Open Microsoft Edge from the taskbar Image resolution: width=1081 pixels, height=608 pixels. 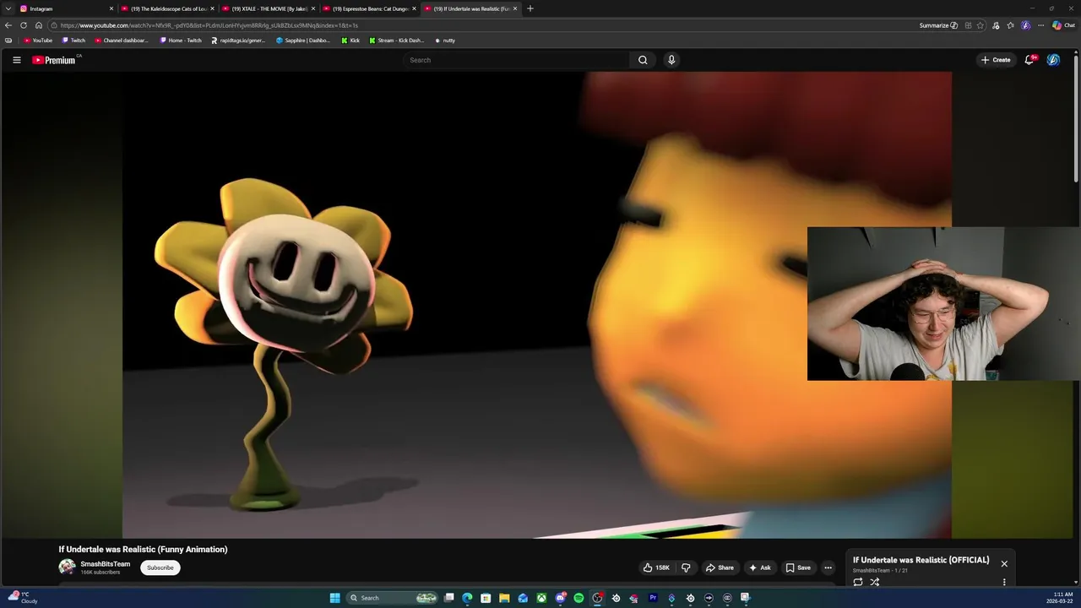pos(467,598)
